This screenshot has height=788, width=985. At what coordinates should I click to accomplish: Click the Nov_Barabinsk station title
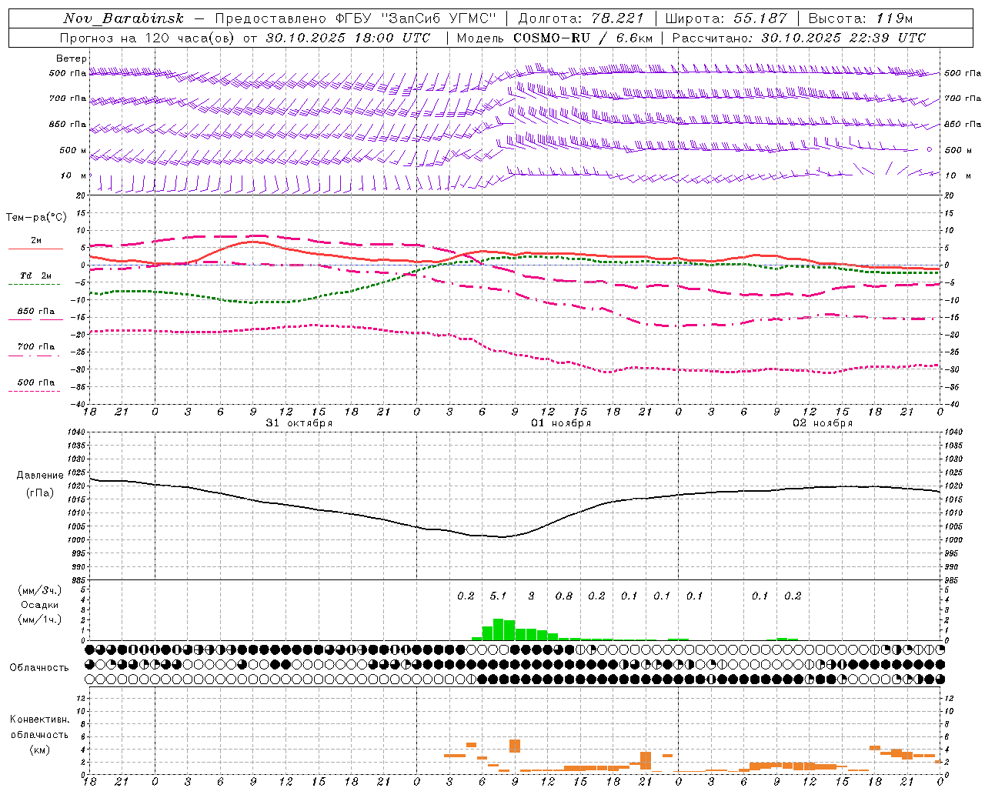tap(124, 18)
